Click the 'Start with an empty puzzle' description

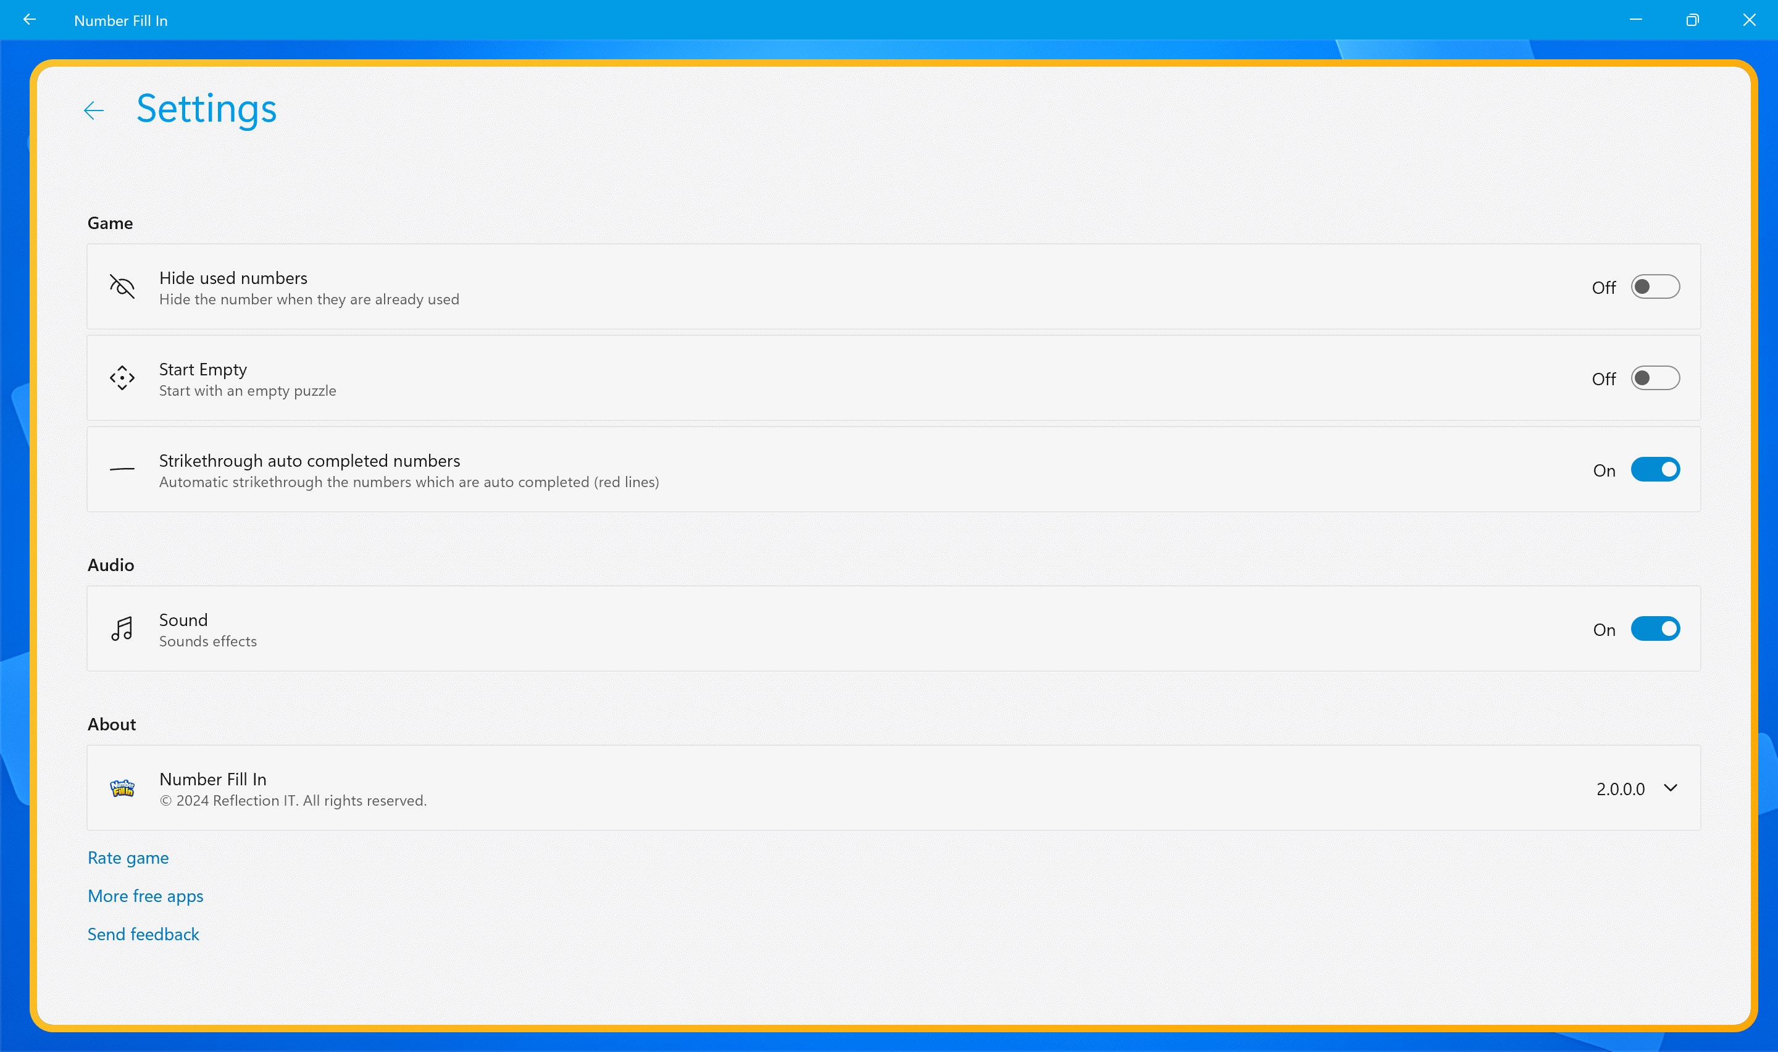coord(248,391)
